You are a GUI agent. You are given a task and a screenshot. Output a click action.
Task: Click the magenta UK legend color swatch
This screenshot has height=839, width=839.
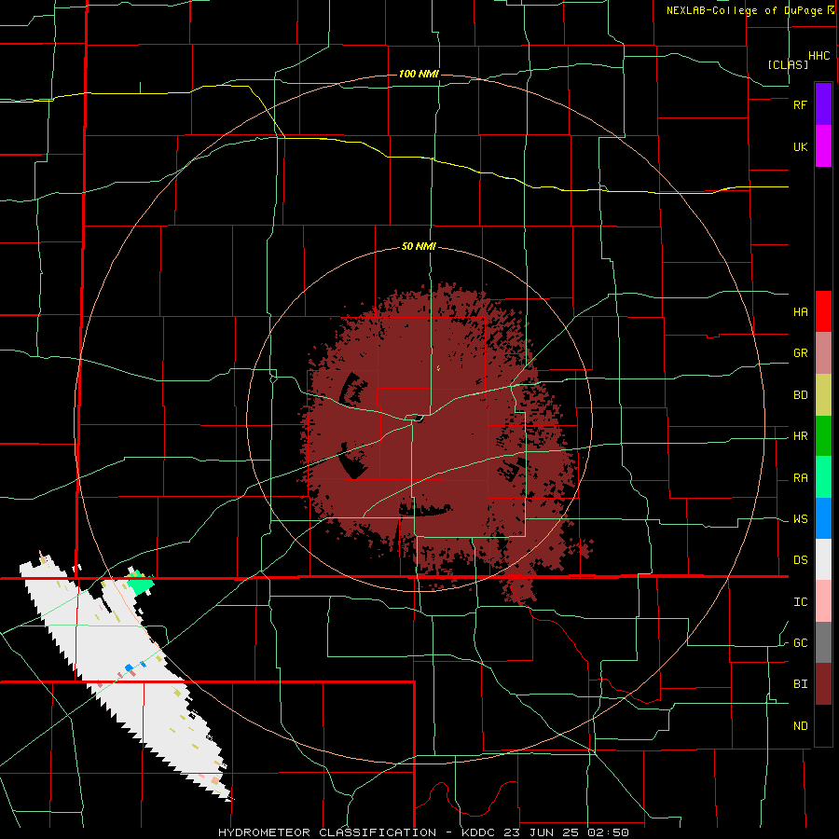click(823, 146)
